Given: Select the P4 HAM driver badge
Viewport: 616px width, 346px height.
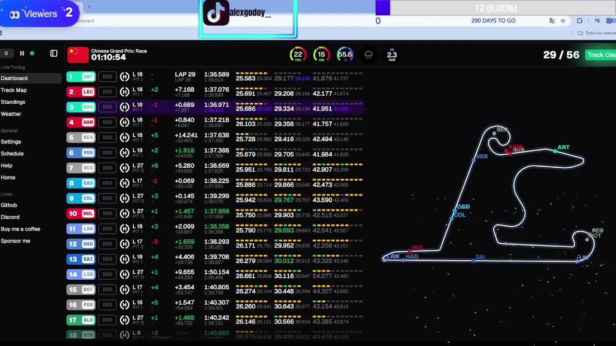Looking at the screenshot, I should point(81,122).
